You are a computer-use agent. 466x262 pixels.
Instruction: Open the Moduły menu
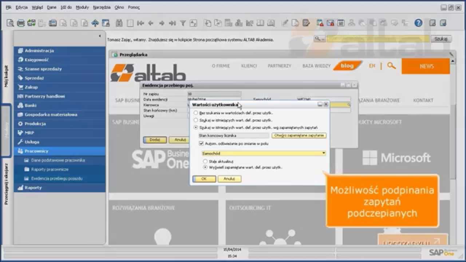pyautogui.click(x=82, y=7)
